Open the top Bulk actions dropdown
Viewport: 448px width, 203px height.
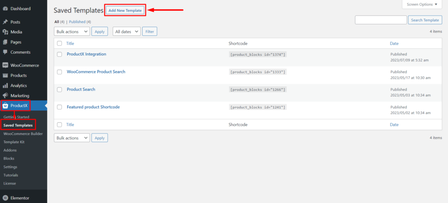point(72,31)
